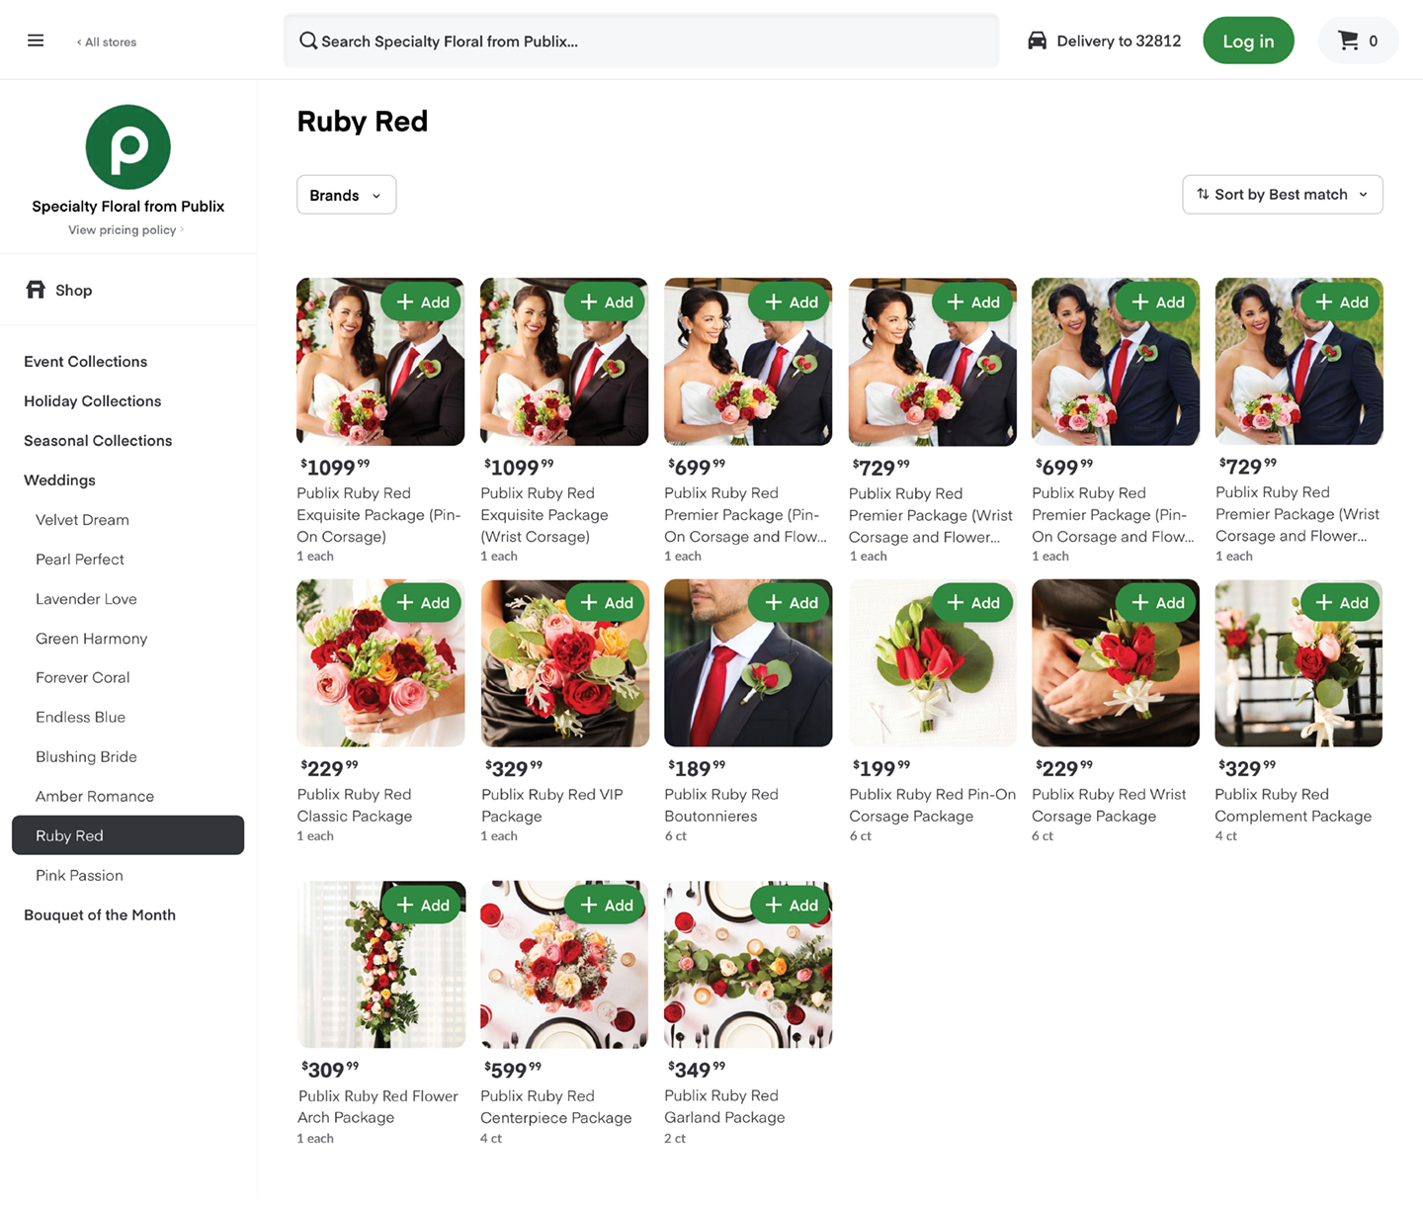Click the delivery car icon

tap(1037, 41)
